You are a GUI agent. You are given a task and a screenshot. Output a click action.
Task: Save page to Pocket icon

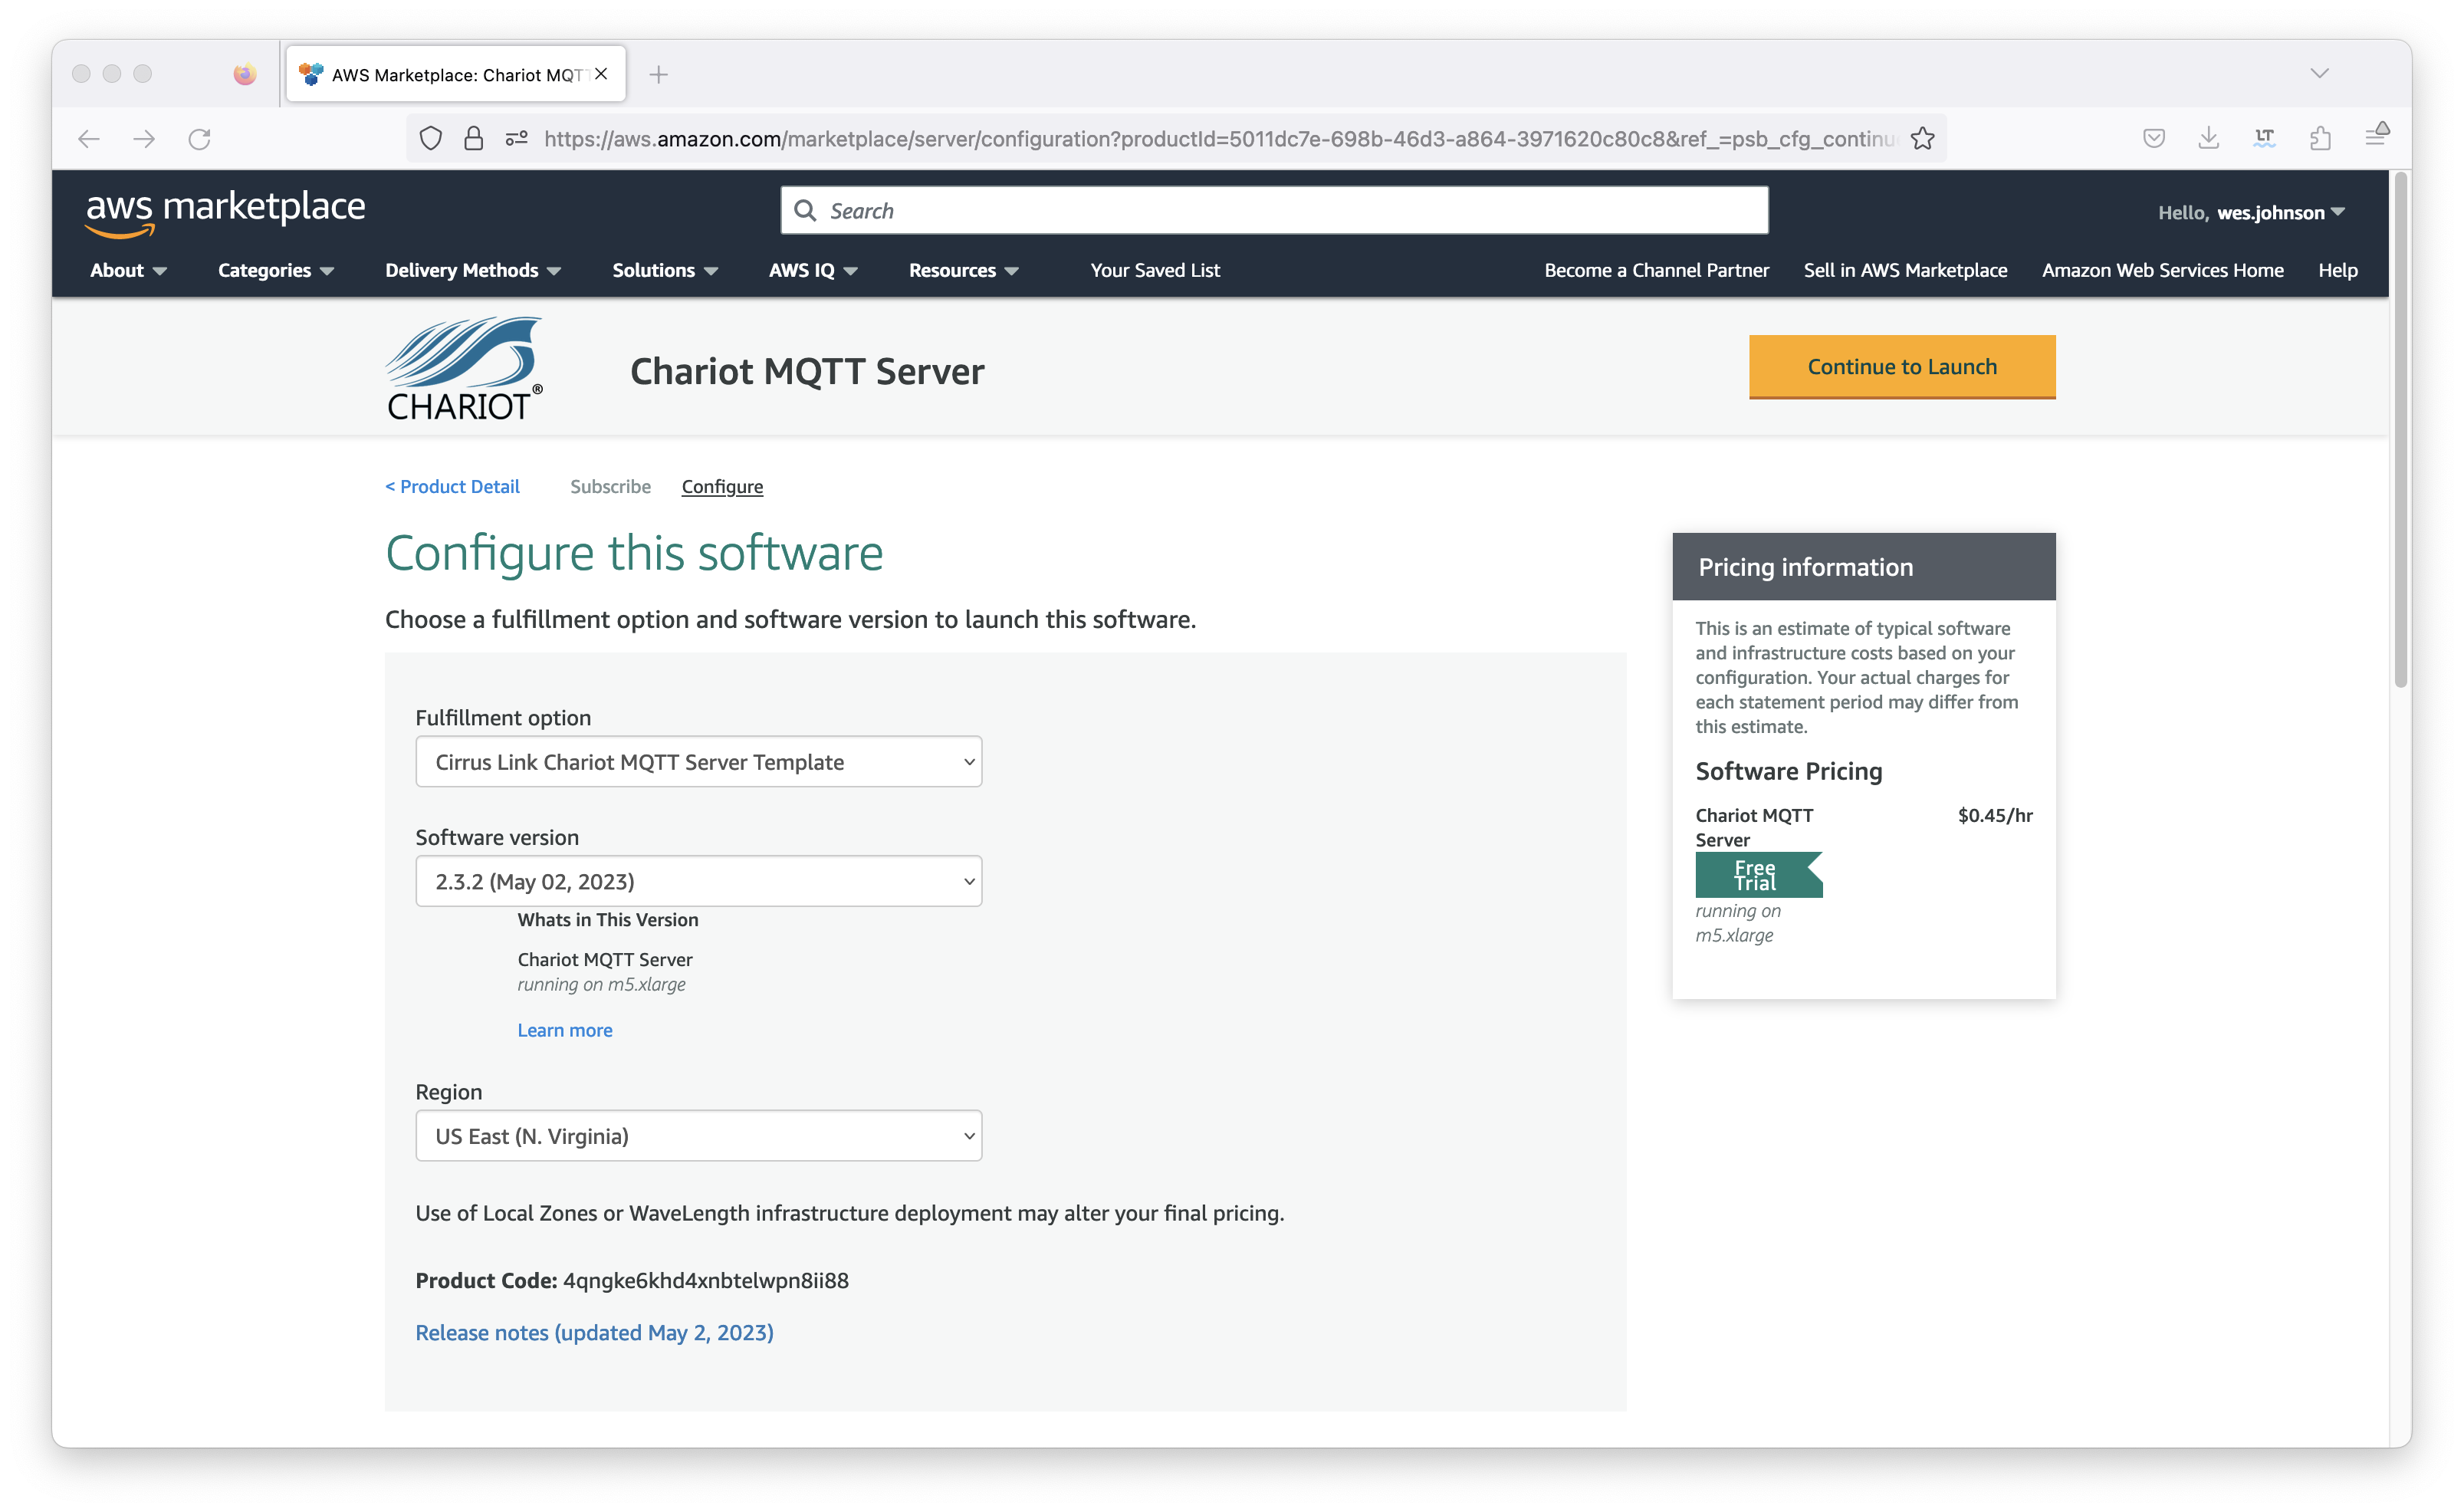tap(2154, 139)
